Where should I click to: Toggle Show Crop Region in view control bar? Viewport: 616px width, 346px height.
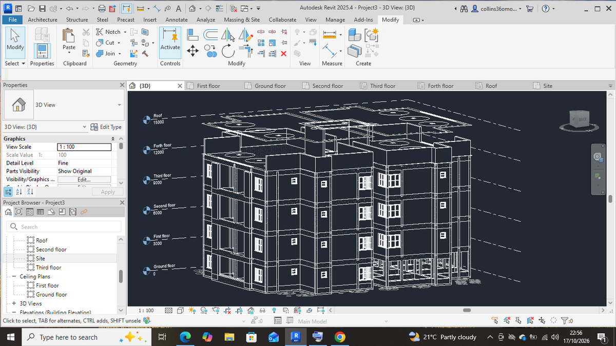[239, 310]
